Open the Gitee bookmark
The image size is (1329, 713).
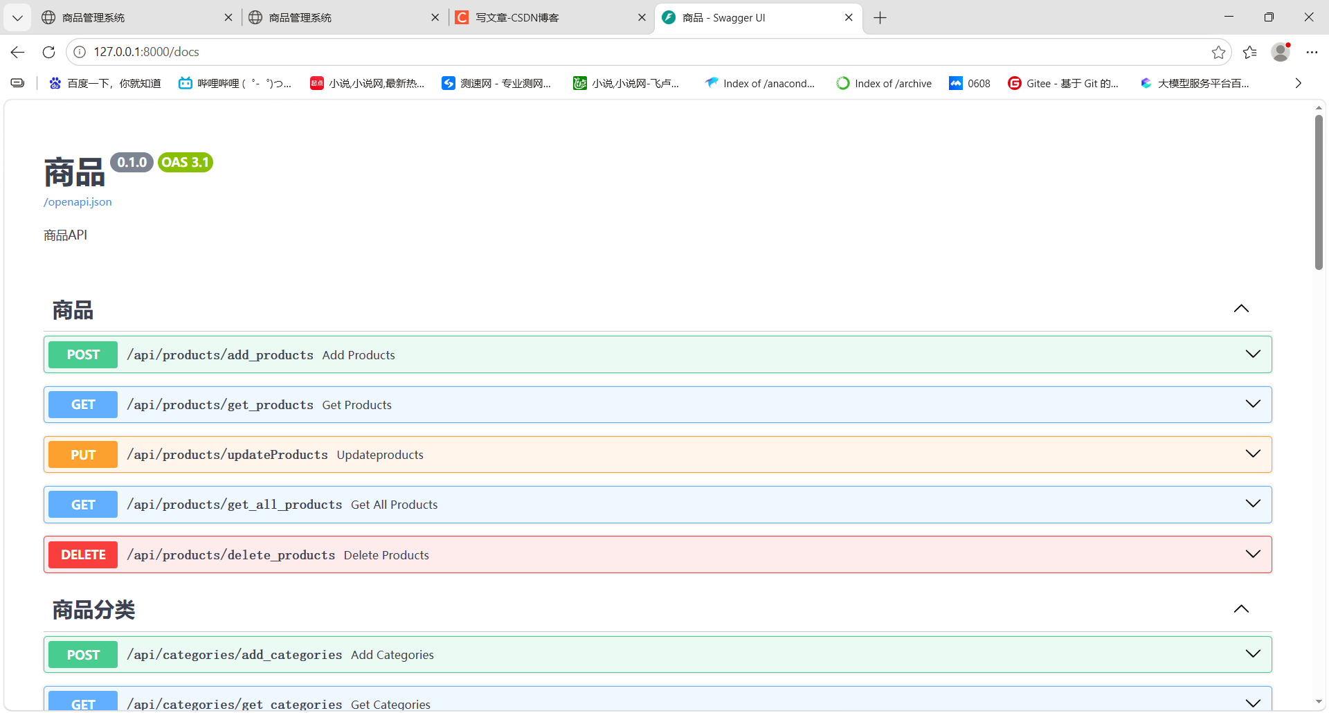pyautogui.click(x=1063, y=83)
